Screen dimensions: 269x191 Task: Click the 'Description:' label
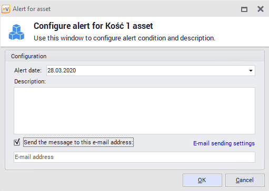coord(30,81)
